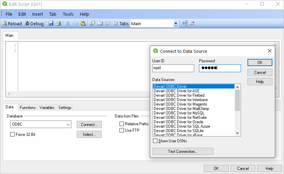Image resolution: width=284 pixels, height=174 pixels.
Task: Click Cancel in Connect to Data Source
Action: click(x=260, y=73)
